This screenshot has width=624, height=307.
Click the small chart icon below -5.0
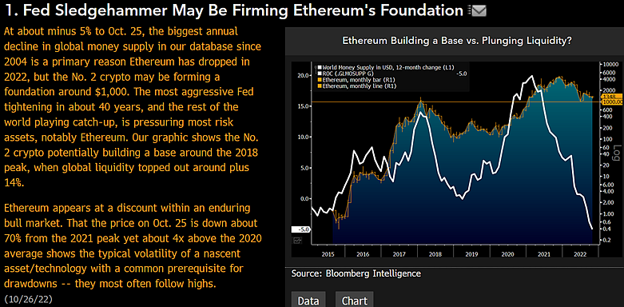coord(297,240)
